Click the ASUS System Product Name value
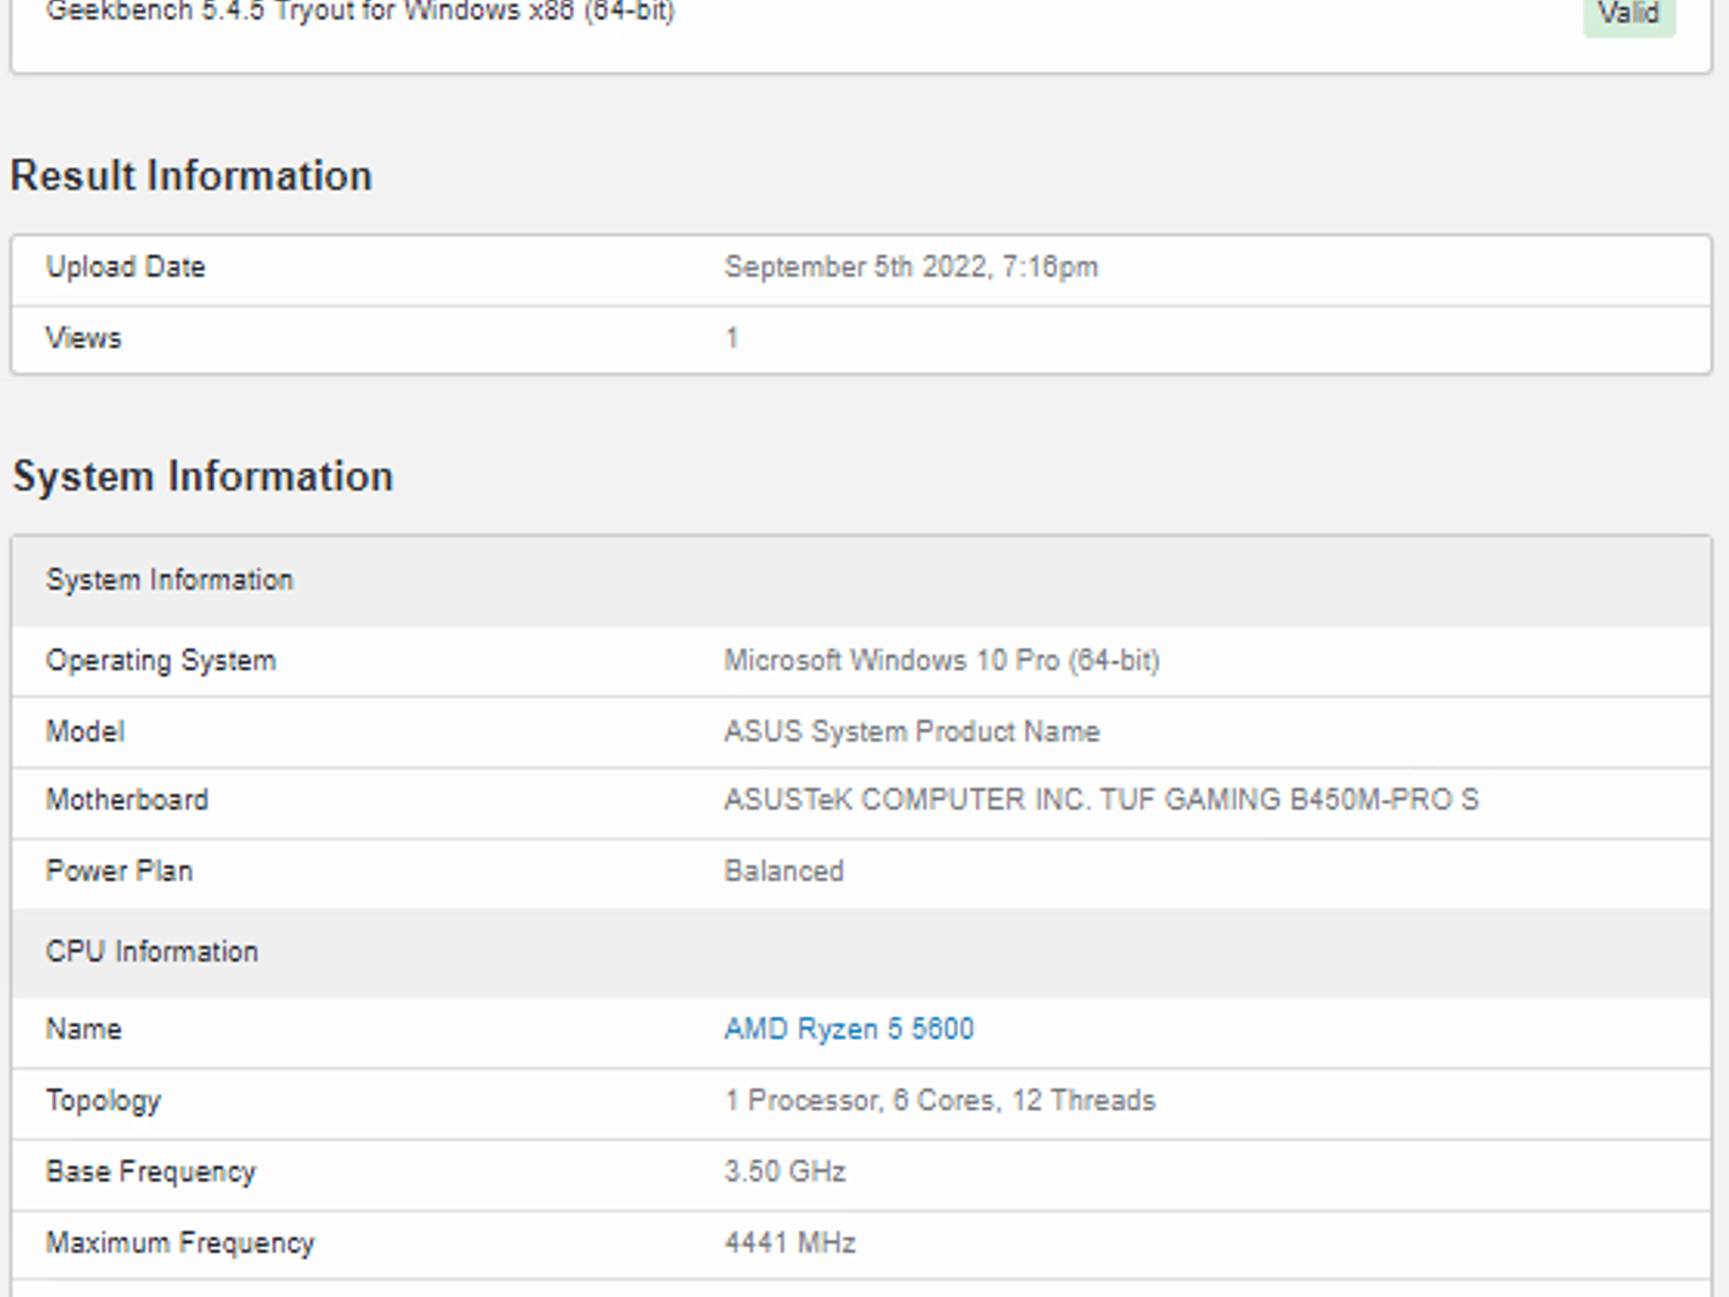The image size is (1729, 1297). 912,731
